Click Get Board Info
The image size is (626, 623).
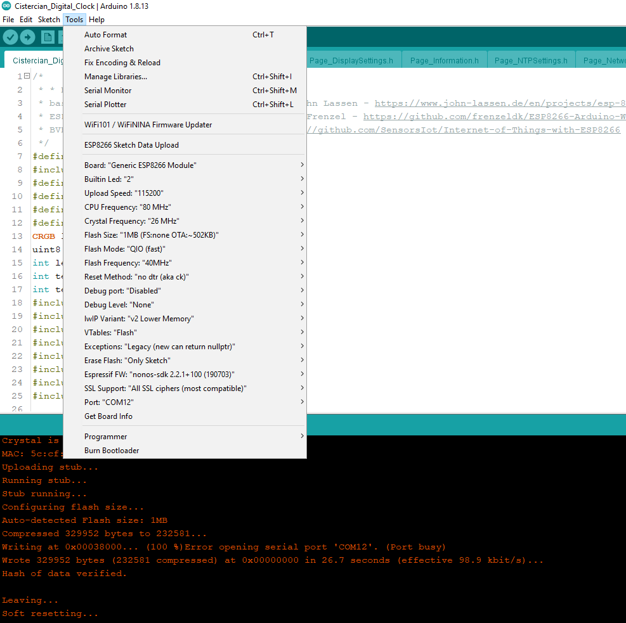pos(185,416)
